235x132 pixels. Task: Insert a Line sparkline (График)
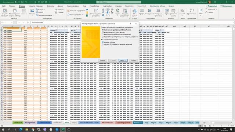click(142, 12)
